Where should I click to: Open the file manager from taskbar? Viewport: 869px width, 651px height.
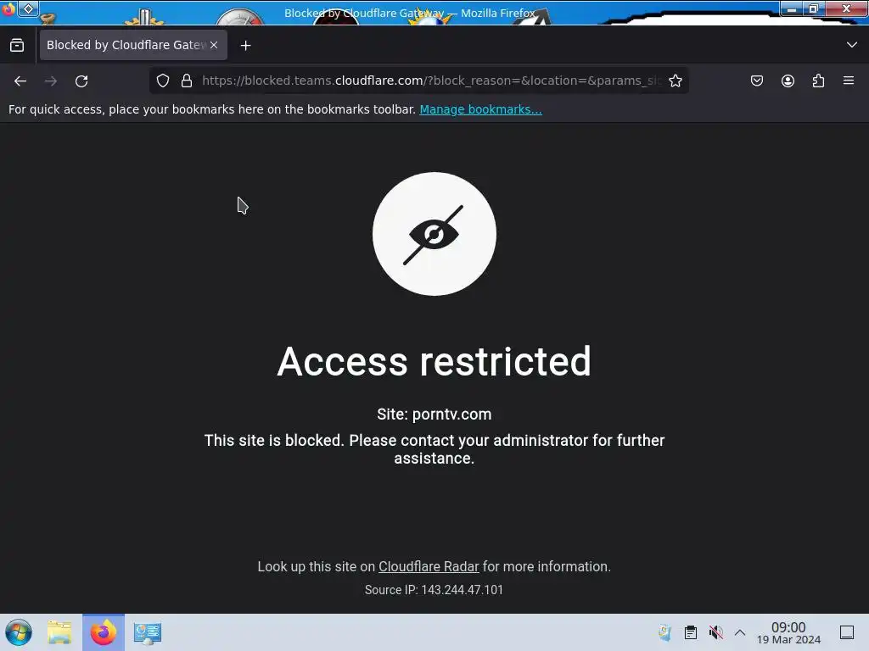tap(59, 632)
